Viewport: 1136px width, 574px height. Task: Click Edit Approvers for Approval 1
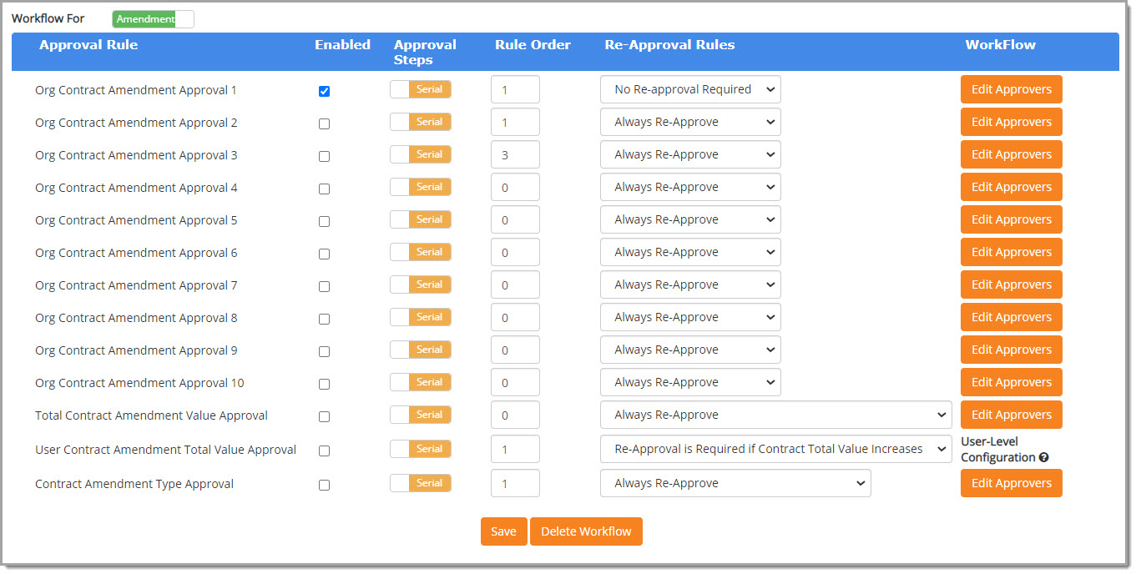[x=1011, y=88]
